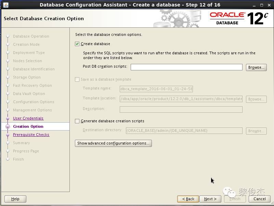Screen dimensions: 274x206
Task: Click the Java window icon in title bar
Action: coord(6,5)
